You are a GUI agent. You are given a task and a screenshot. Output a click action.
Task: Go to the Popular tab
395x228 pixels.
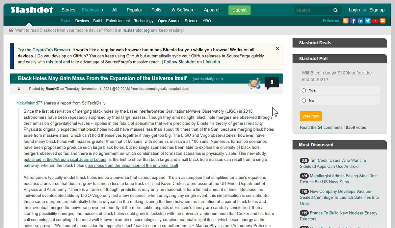[x=135, y=10]
